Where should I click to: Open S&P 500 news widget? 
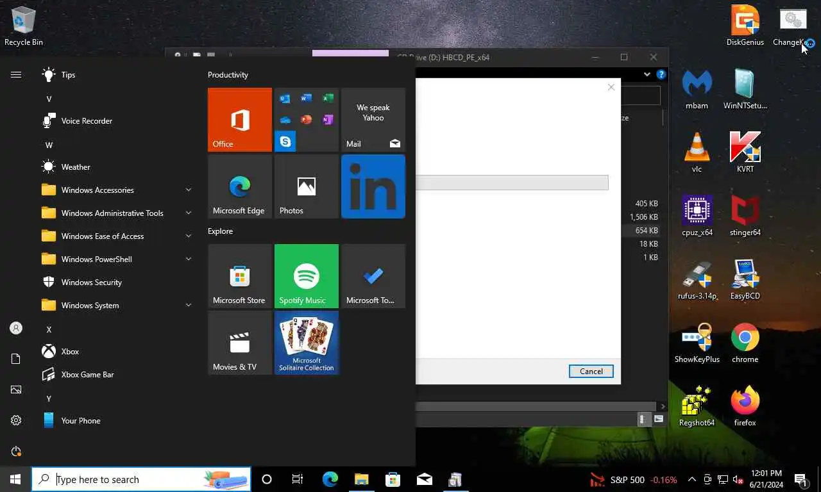(x=634, y=479)
